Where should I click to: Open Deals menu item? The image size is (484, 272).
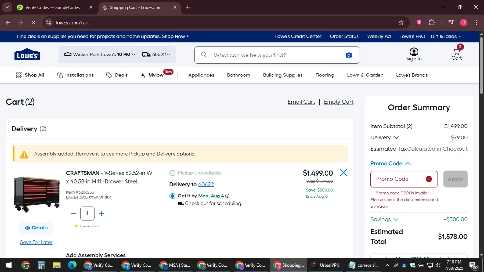pos(117,75)
